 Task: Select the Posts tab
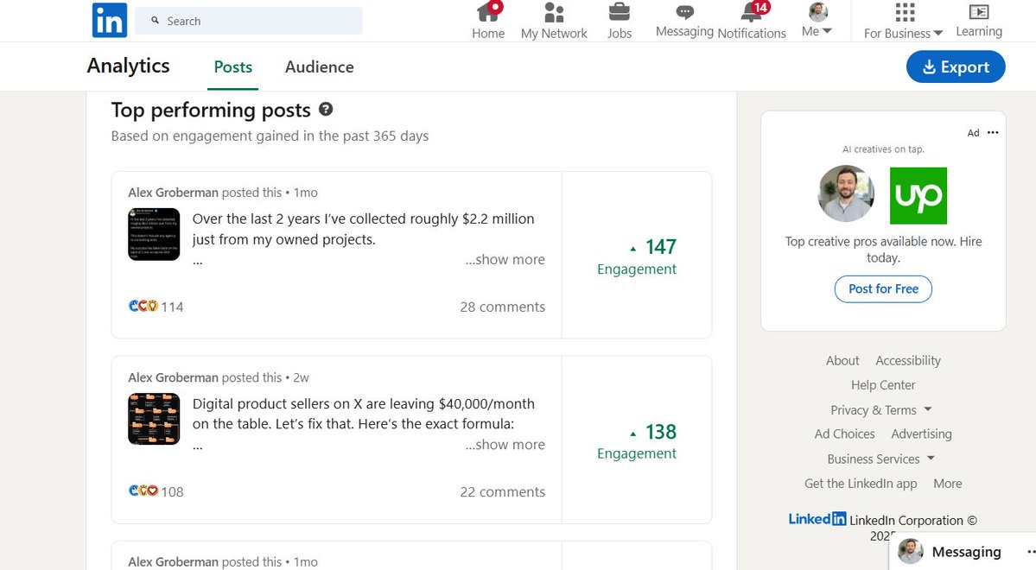pyautogui.click(x=232, y=66)
